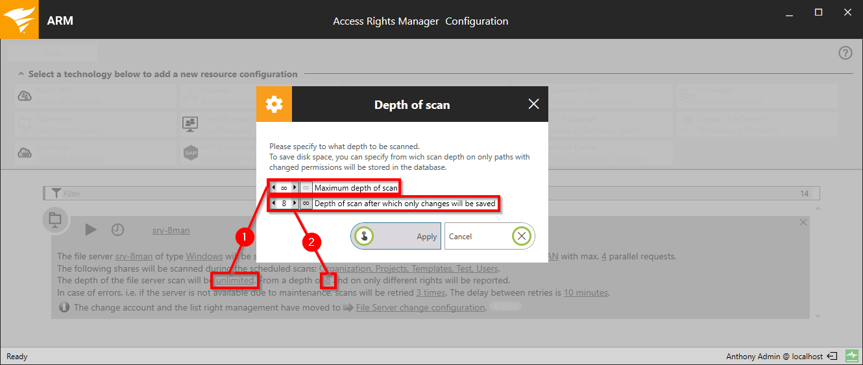Edit the 3 times retry setting
The width and height of the screenshot is (863, 365).
pyautogui.click(x=430, y=292)
